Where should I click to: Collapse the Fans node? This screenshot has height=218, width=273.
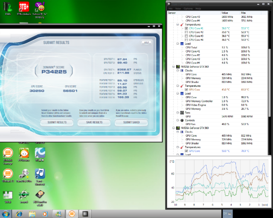tap(177, 113)
